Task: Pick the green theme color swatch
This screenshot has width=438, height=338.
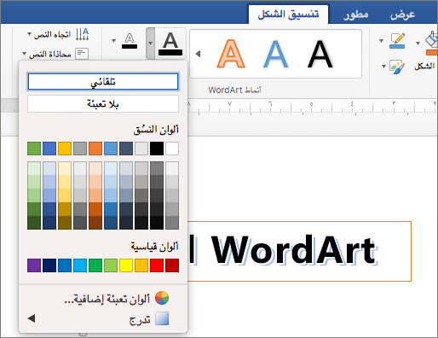Action: coord(34,149)
